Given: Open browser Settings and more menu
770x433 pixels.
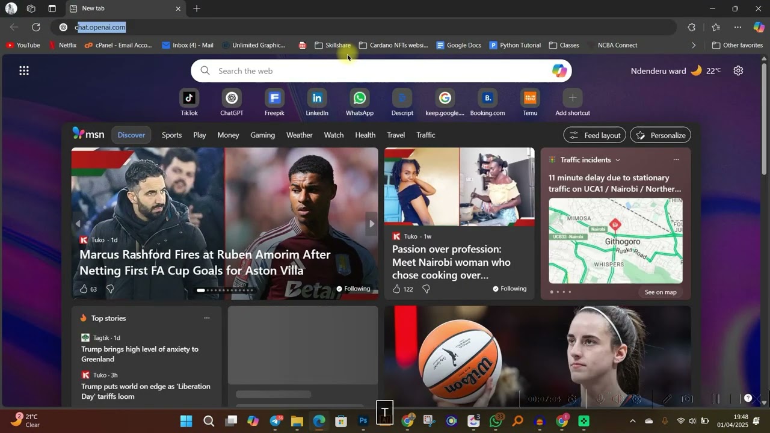Looking at the screenshot, I should click(738, 27).
